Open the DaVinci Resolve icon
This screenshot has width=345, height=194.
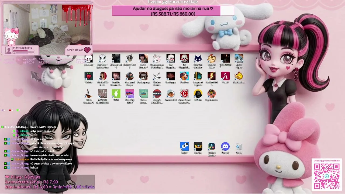click(212, 149)
